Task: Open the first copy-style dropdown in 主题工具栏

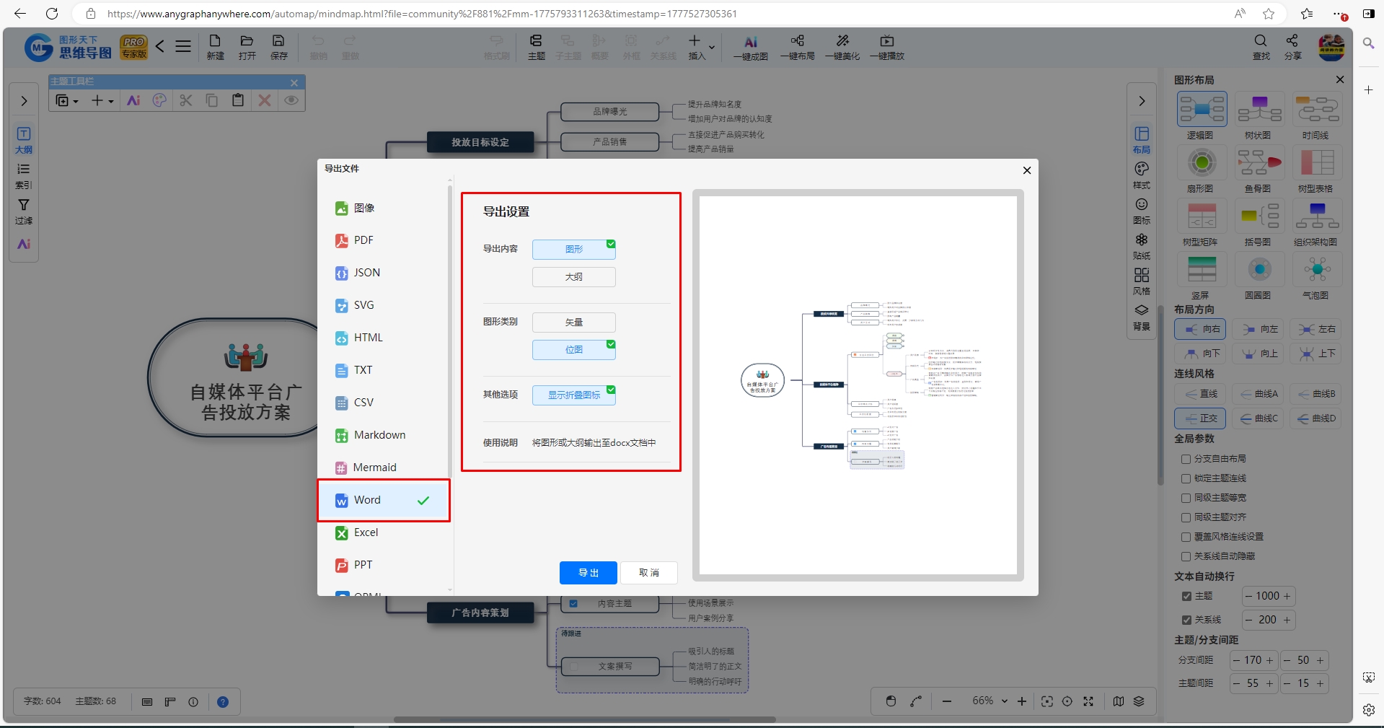Action: [x=66, y=100]
